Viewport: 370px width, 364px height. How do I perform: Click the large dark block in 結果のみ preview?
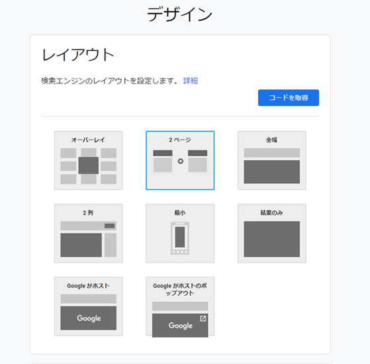(272, 239)
